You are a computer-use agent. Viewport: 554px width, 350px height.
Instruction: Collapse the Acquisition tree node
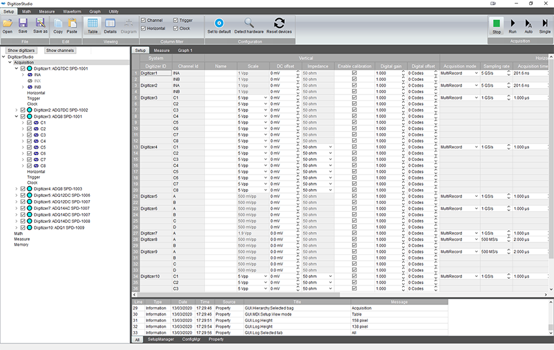pos(10,63)
